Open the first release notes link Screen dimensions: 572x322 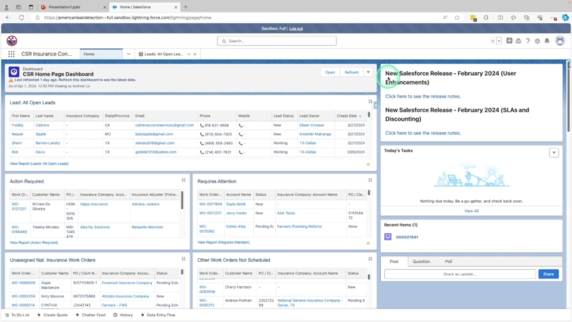point(423,97)
